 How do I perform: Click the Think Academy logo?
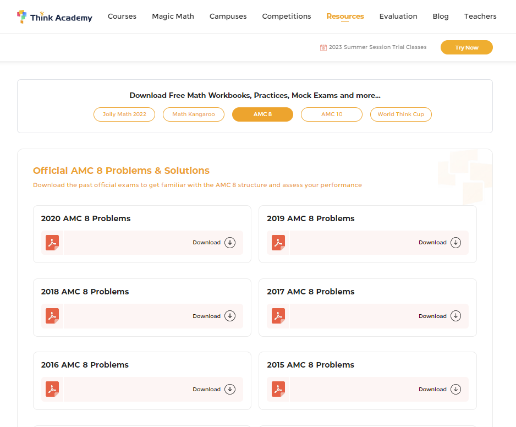coord(54,17)
